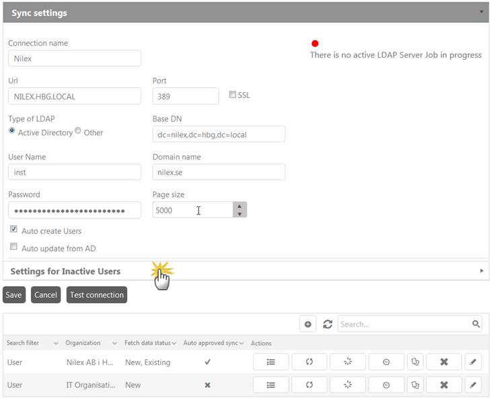Open list details for Nilex AB row
Image resolution: width=491 pixels, height=398 pixels.
(x=270, y=362)
